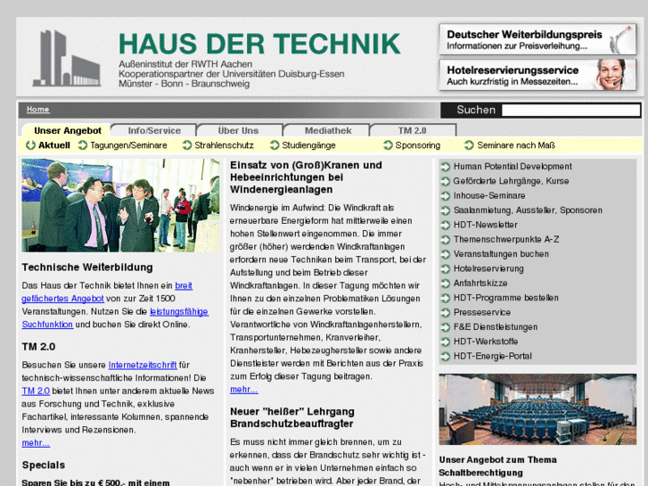Click arrow icon next to Human Potential Development
Image resolution: width=648 pixels, height=486 pixels.
[445, 167]
